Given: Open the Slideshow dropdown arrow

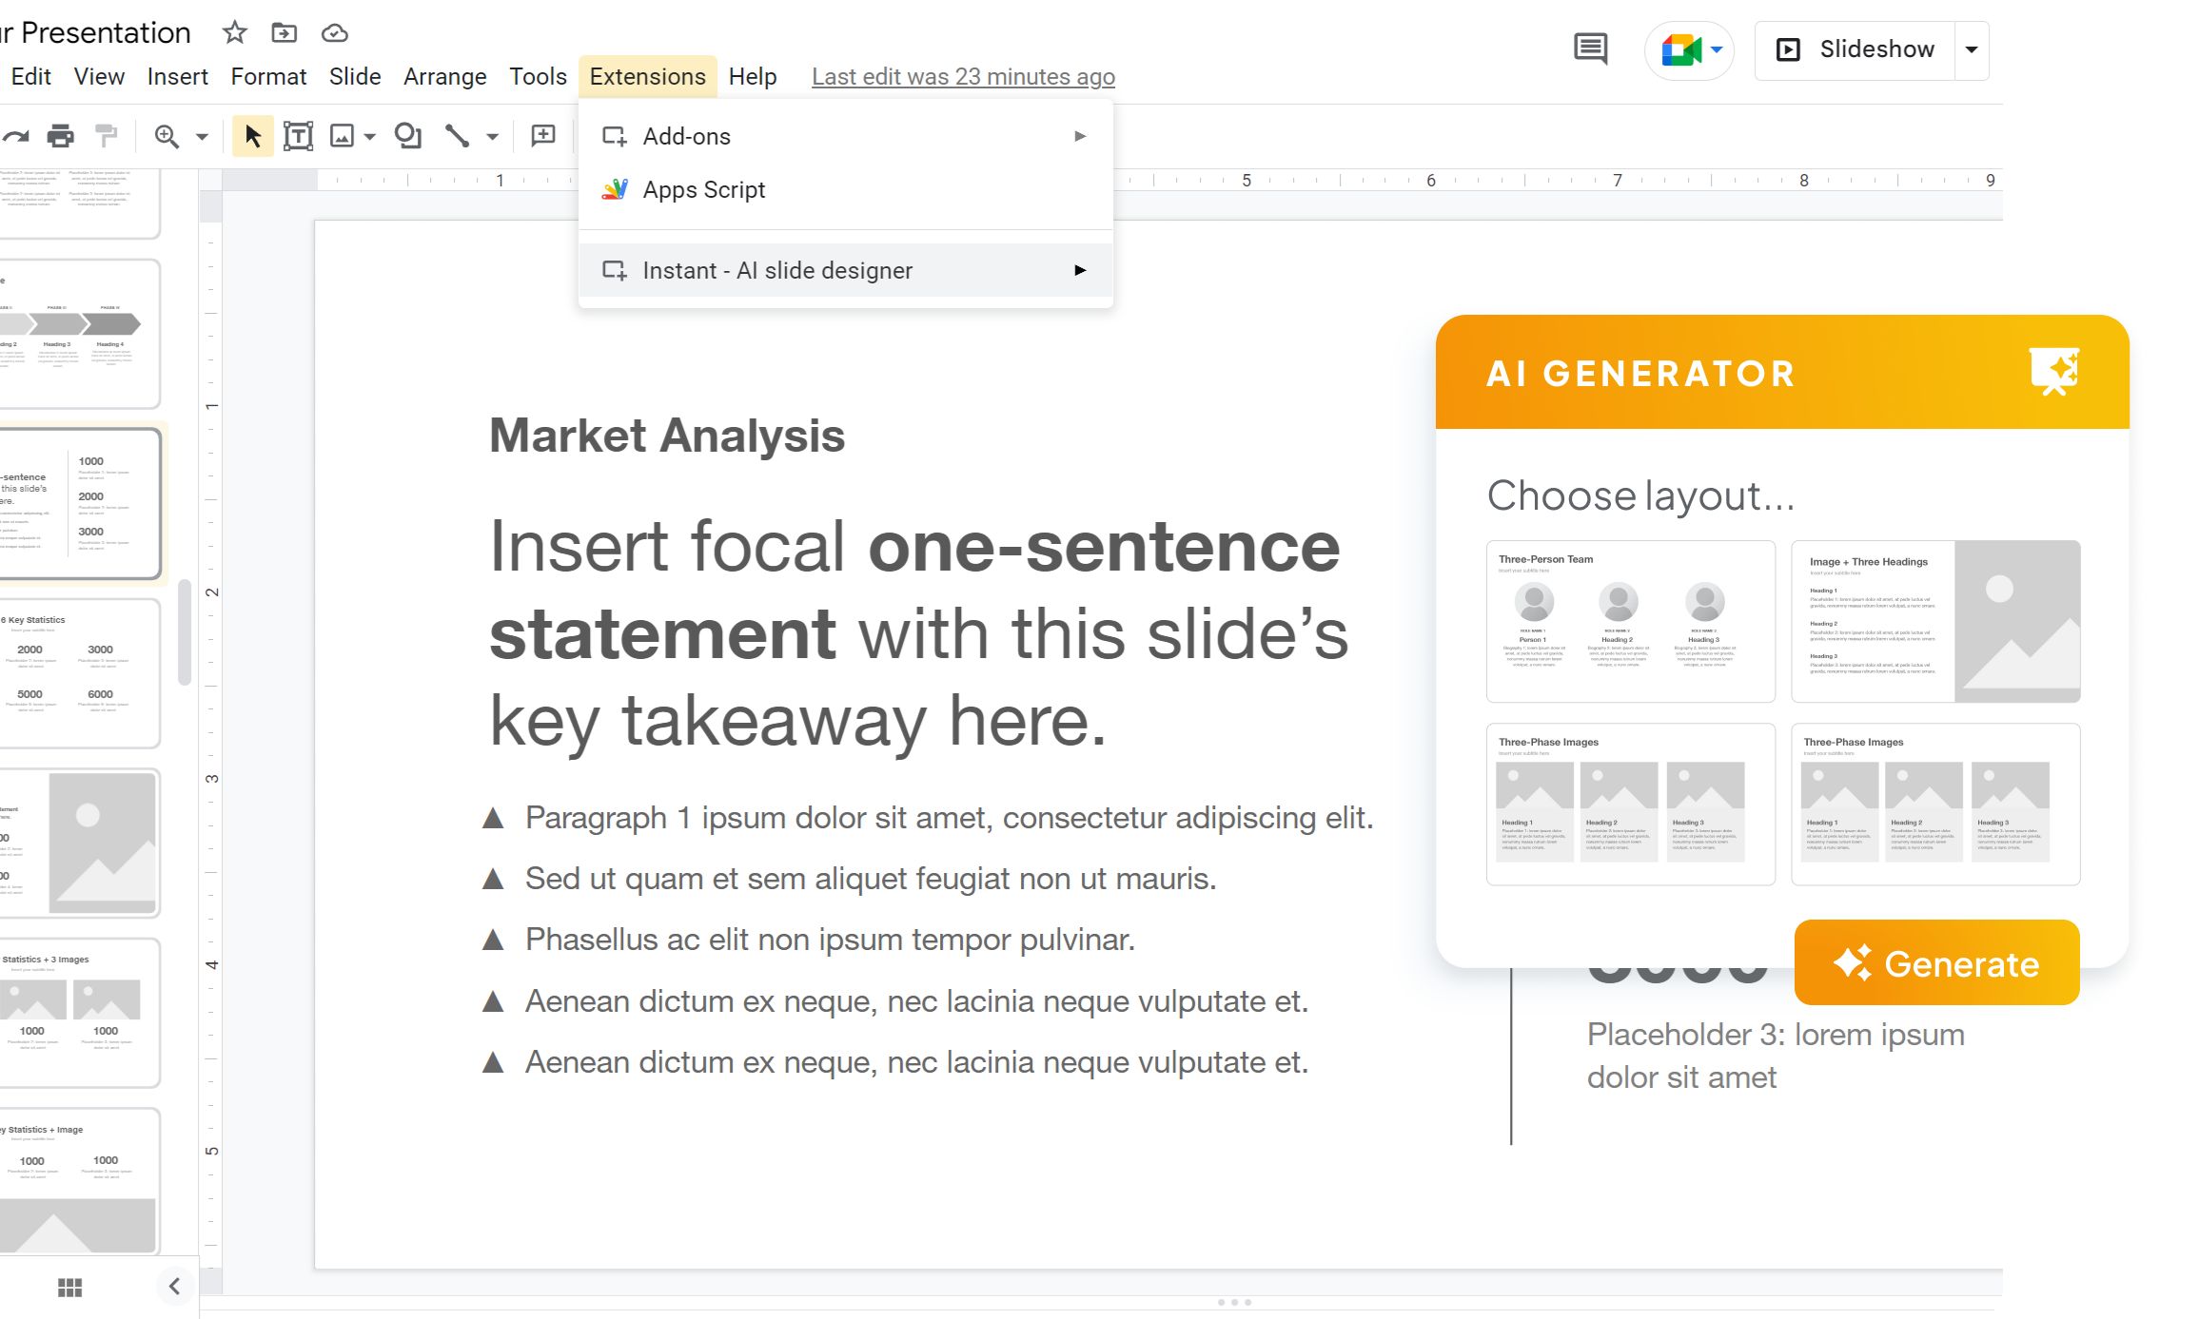Looking at the screenshot, I should tap(1972, 48).
